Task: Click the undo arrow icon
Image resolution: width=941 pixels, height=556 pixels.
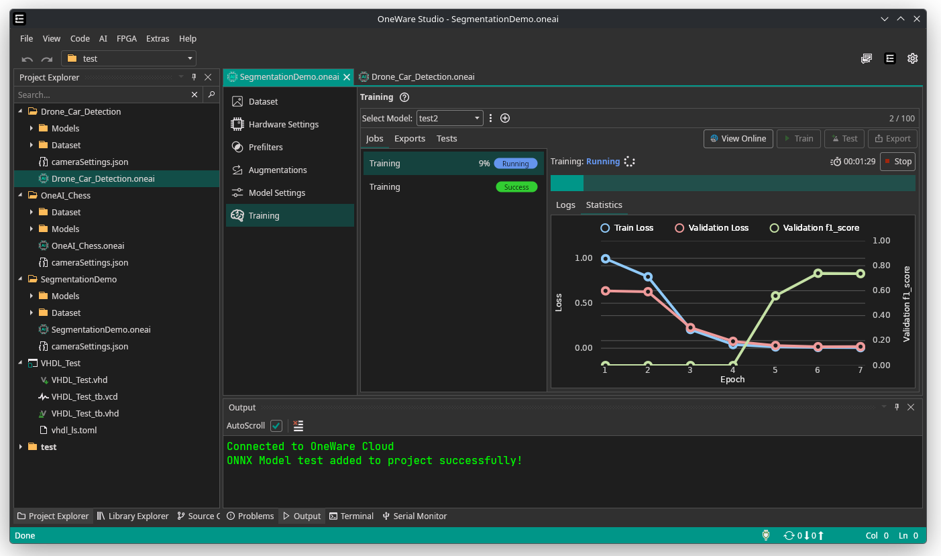Action: click(27, 59)
